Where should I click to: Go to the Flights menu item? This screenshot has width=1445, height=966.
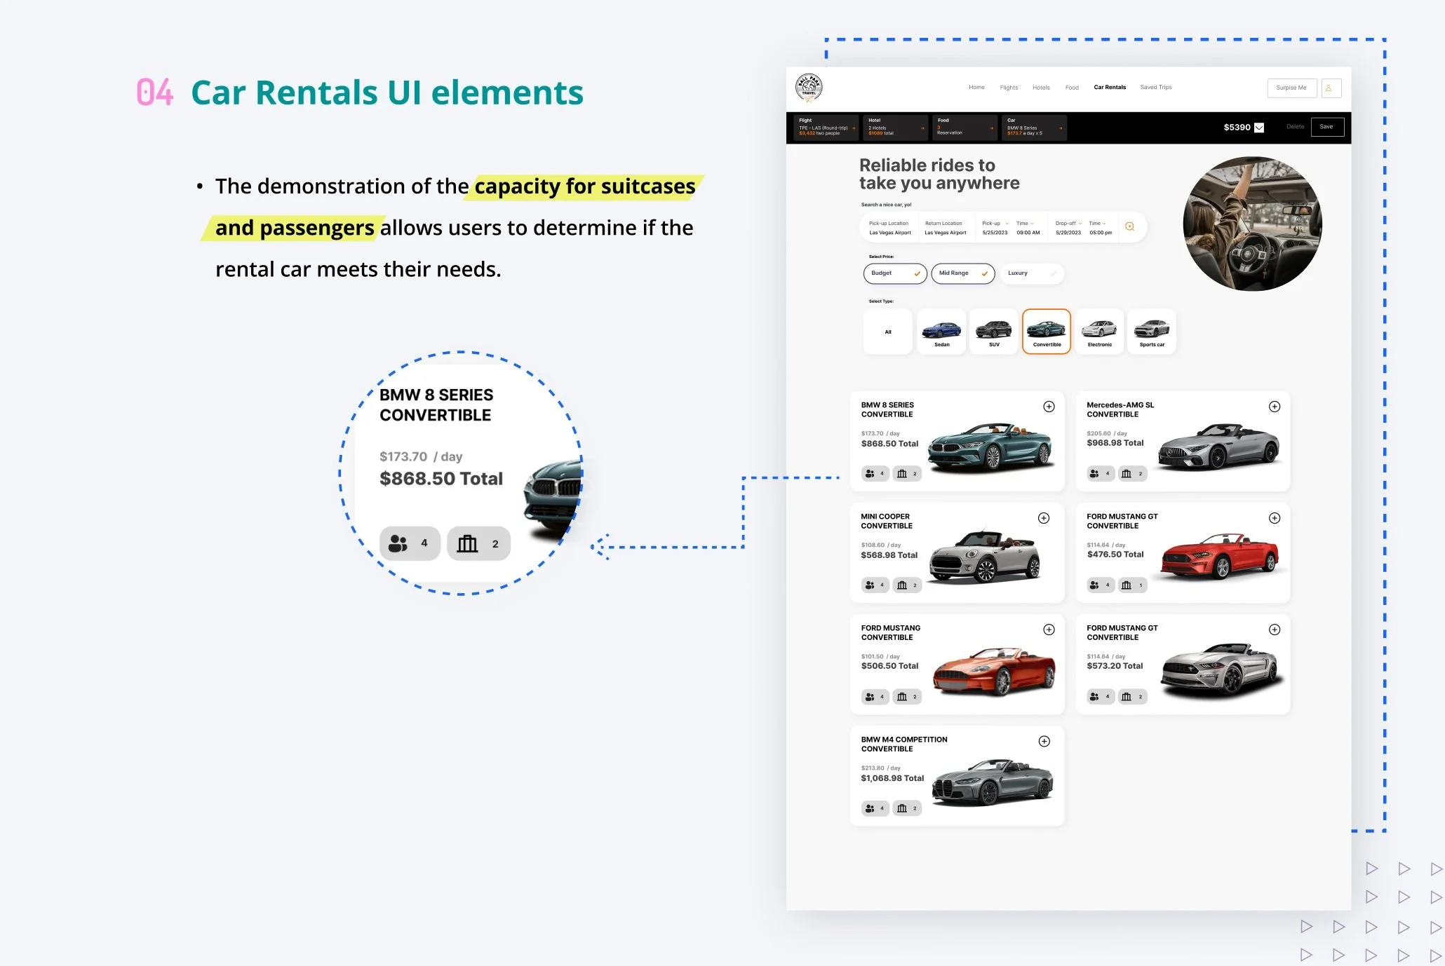tap(1009, 88)
